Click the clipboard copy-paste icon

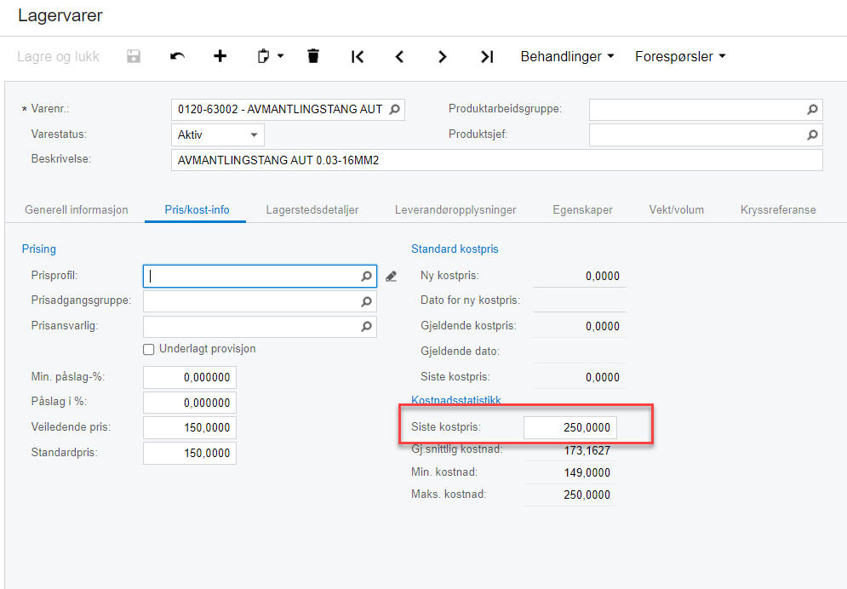pos(263,56)
